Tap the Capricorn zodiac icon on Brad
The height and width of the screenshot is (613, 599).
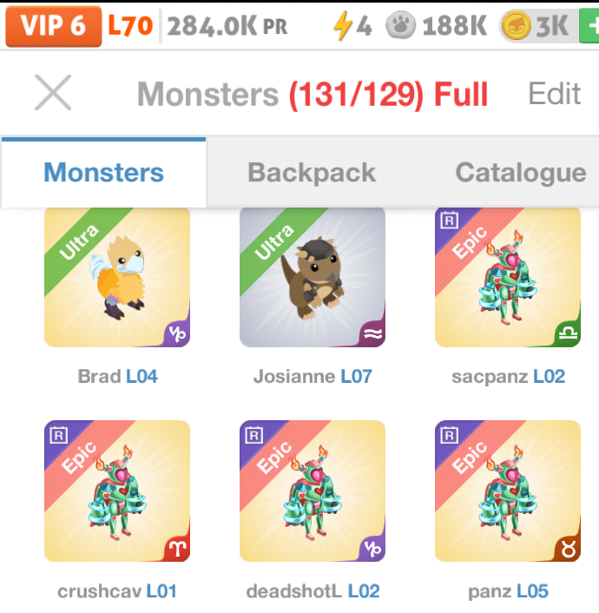pos(177,334)
